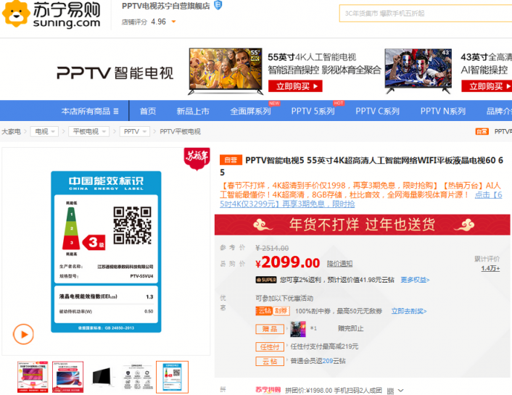Click the 赠品 gift tag
512x395 pixels.
click(270, 329)
